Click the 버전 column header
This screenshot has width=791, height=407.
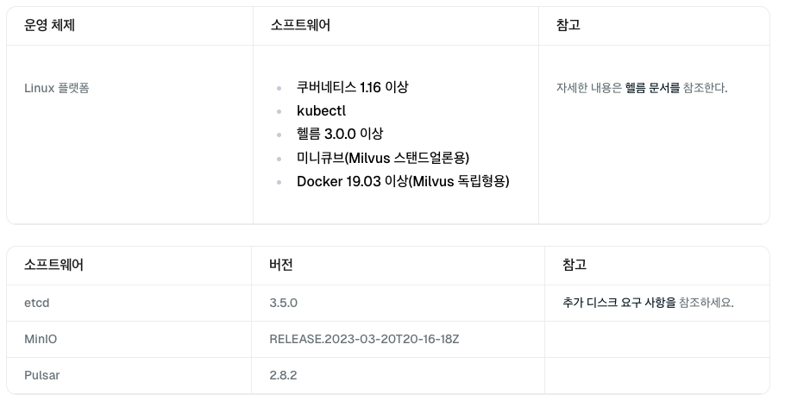[x=281, y=264]
